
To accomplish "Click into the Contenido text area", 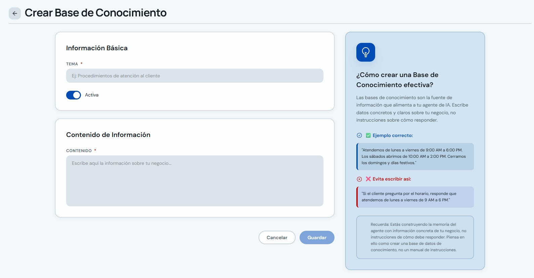I will (195, 181).
